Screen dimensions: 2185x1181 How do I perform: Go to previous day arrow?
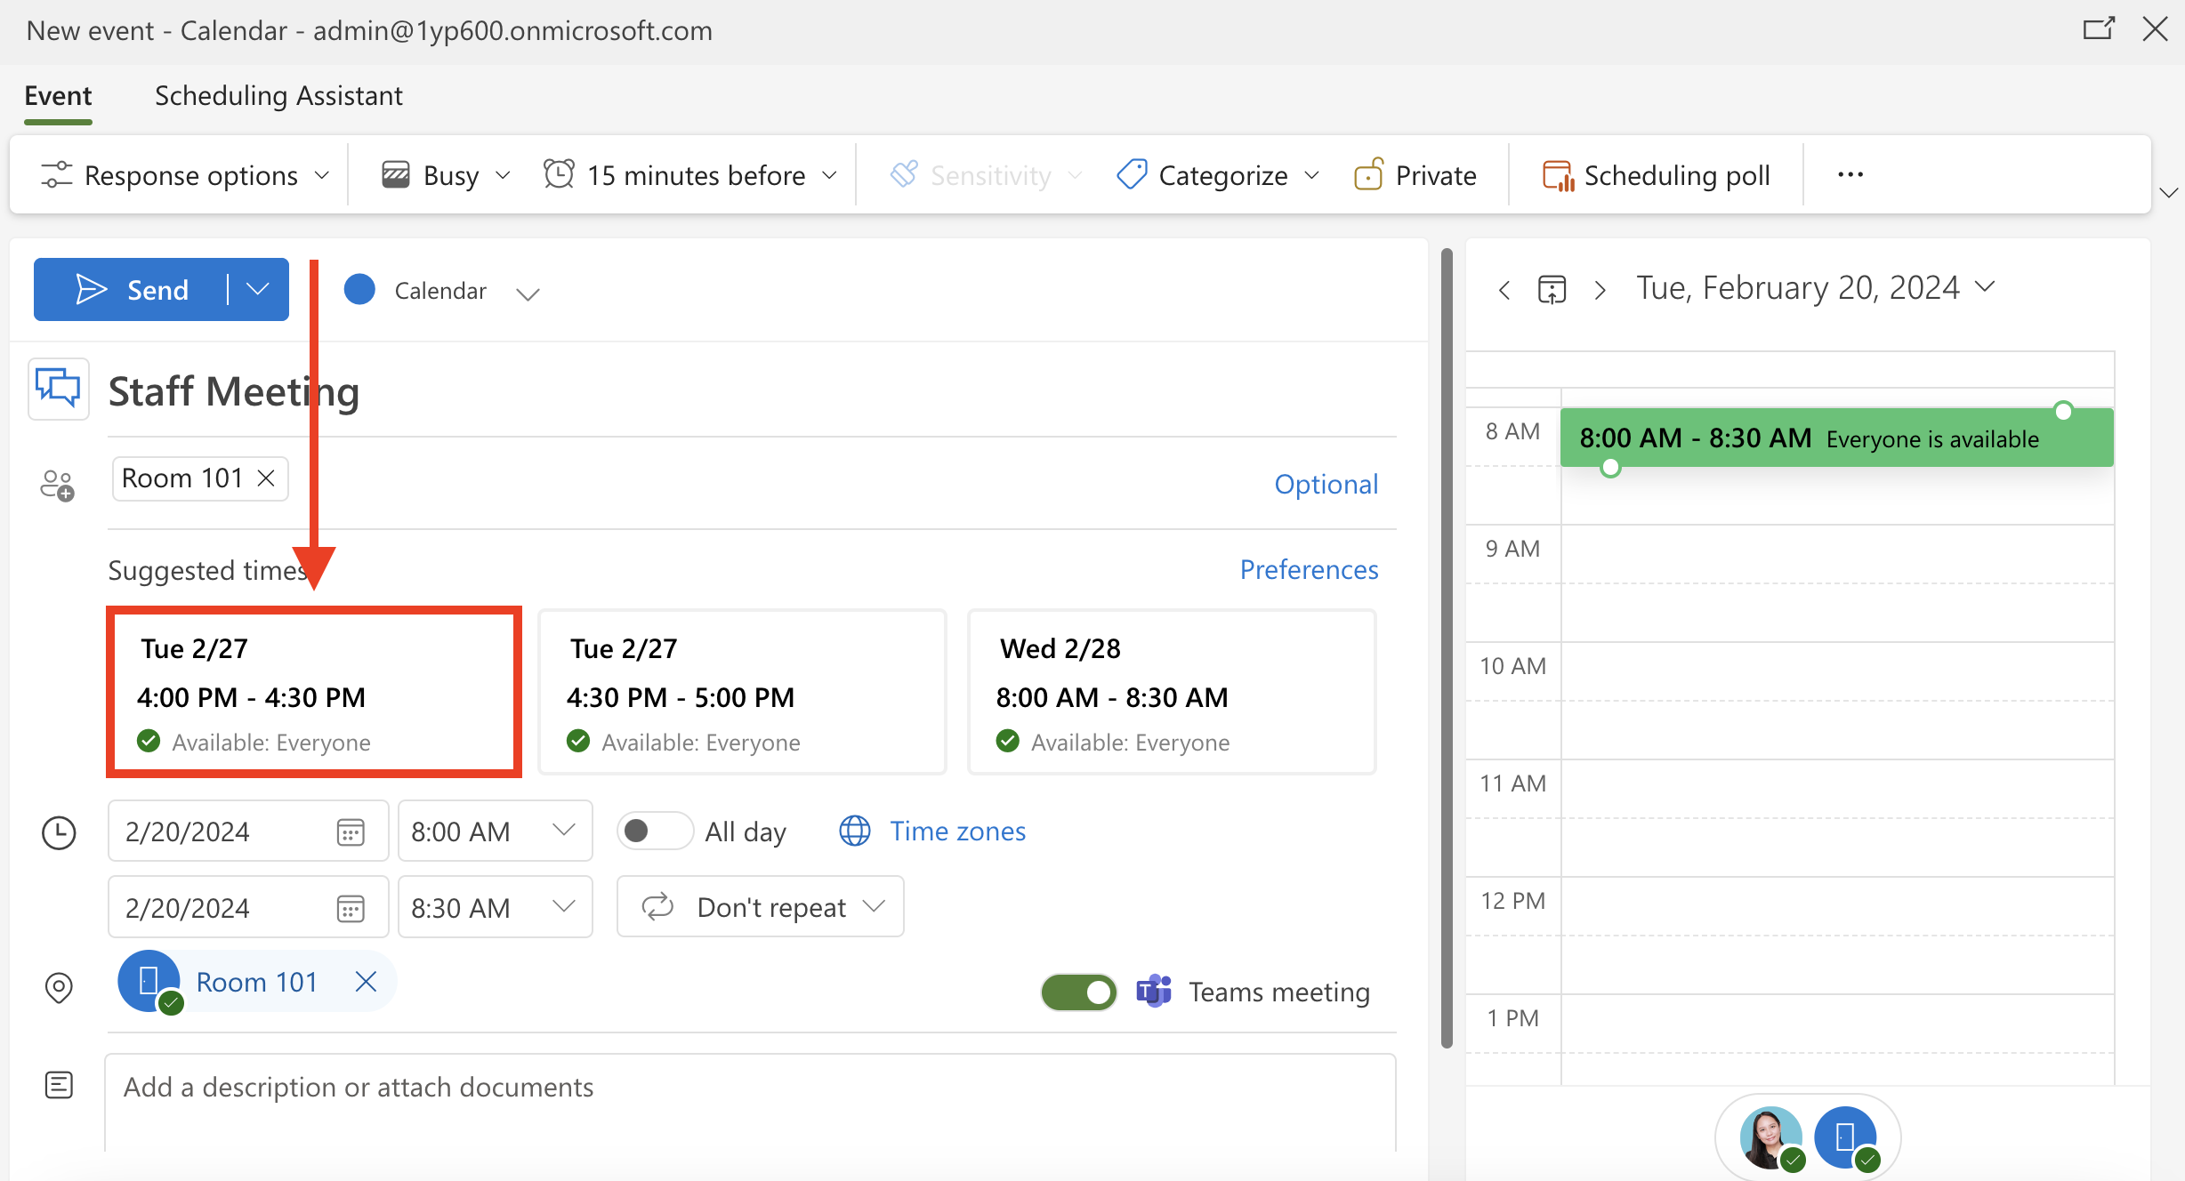tap(1504, 290)
